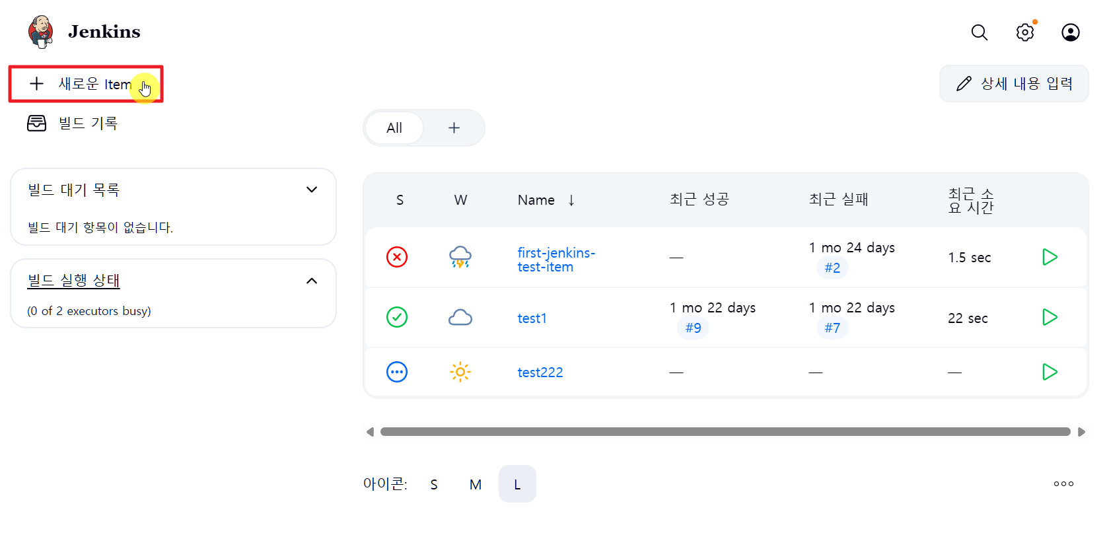Select the All view tab
This screenshot has width=1111, height=535.
click(x=394, y=128)
